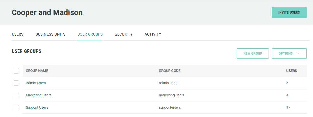The image size is (313, 117).
Task: Click the Invite Users button
Action: click(x=289, y=12)
